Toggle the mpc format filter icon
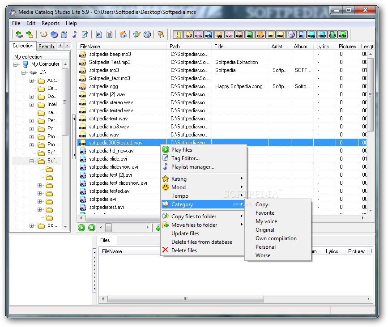 coord(239,34)
